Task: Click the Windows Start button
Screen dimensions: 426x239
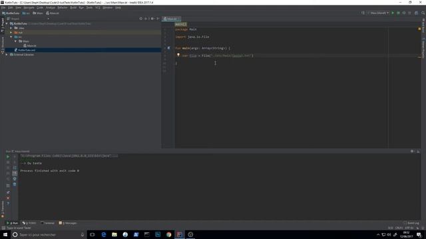Action: [x=5, y=234]
